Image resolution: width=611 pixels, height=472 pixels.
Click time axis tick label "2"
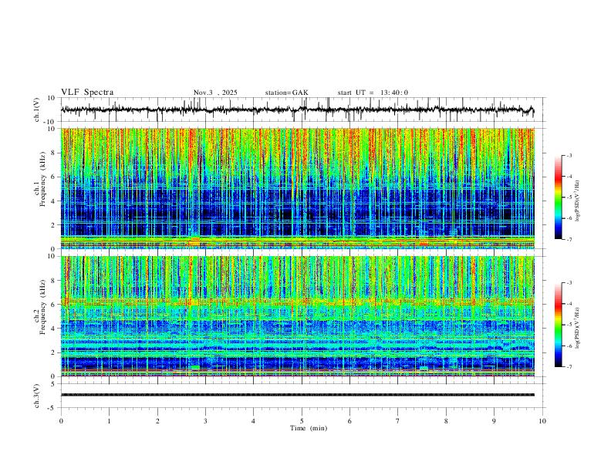[157, 421]
